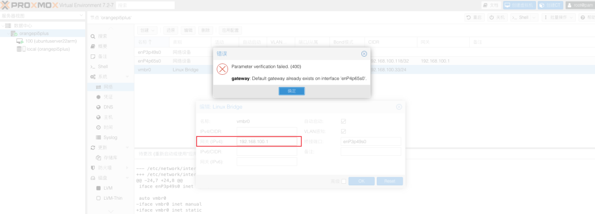Click the 帮助 help button
This screenshot has width=595, height=214.
coord(587,18)
